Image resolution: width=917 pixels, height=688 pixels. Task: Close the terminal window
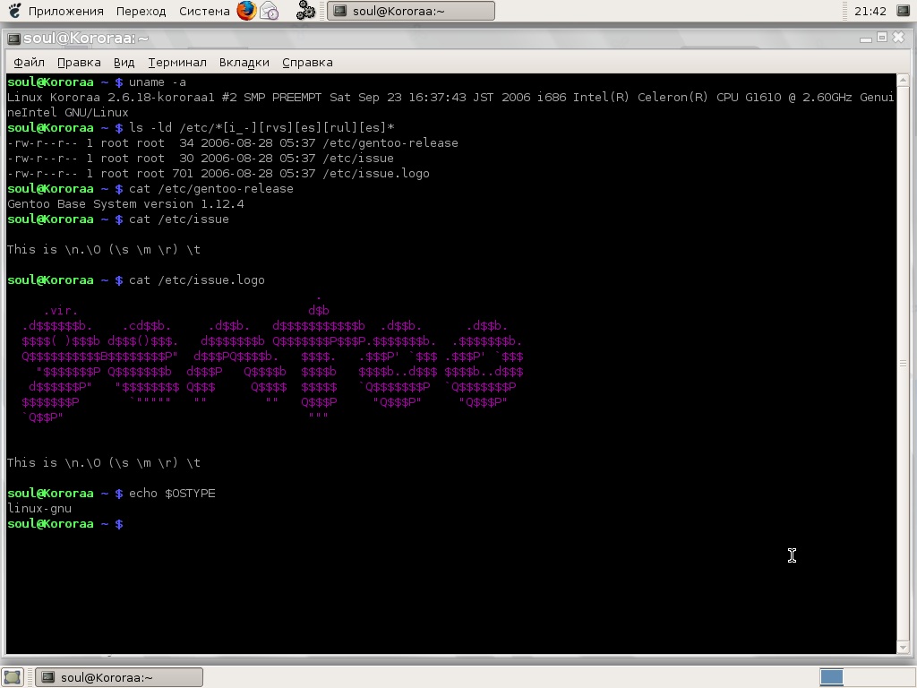[x=899, y=38]
